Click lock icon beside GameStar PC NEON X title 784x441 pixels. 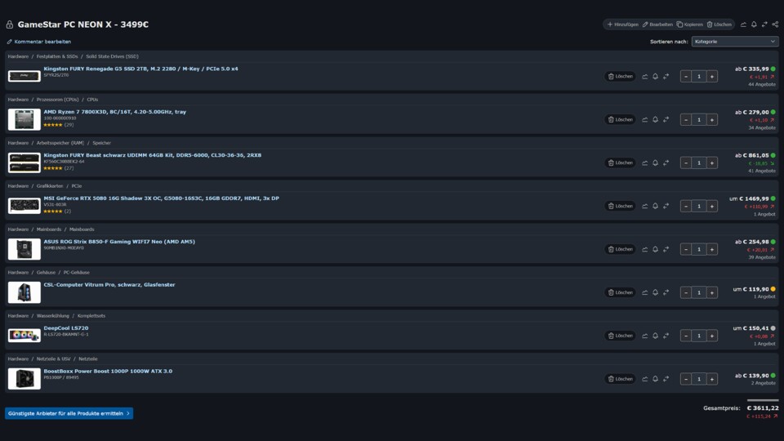10,24
